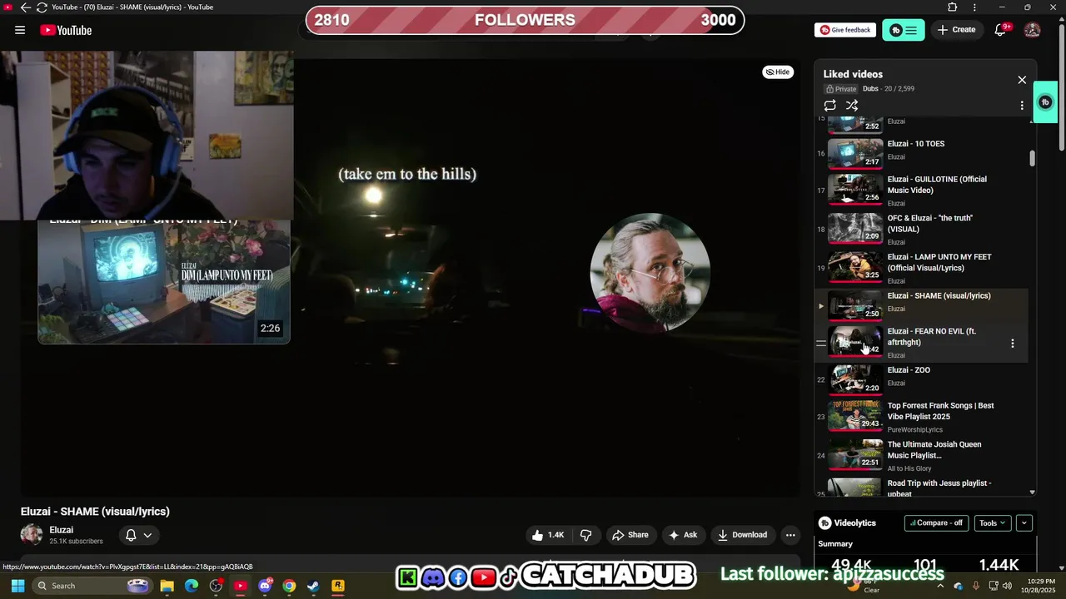Viewport: 1066px width, 599px height.
Task: Open Videolytics Tools dropdown
Action: [992, 523]
